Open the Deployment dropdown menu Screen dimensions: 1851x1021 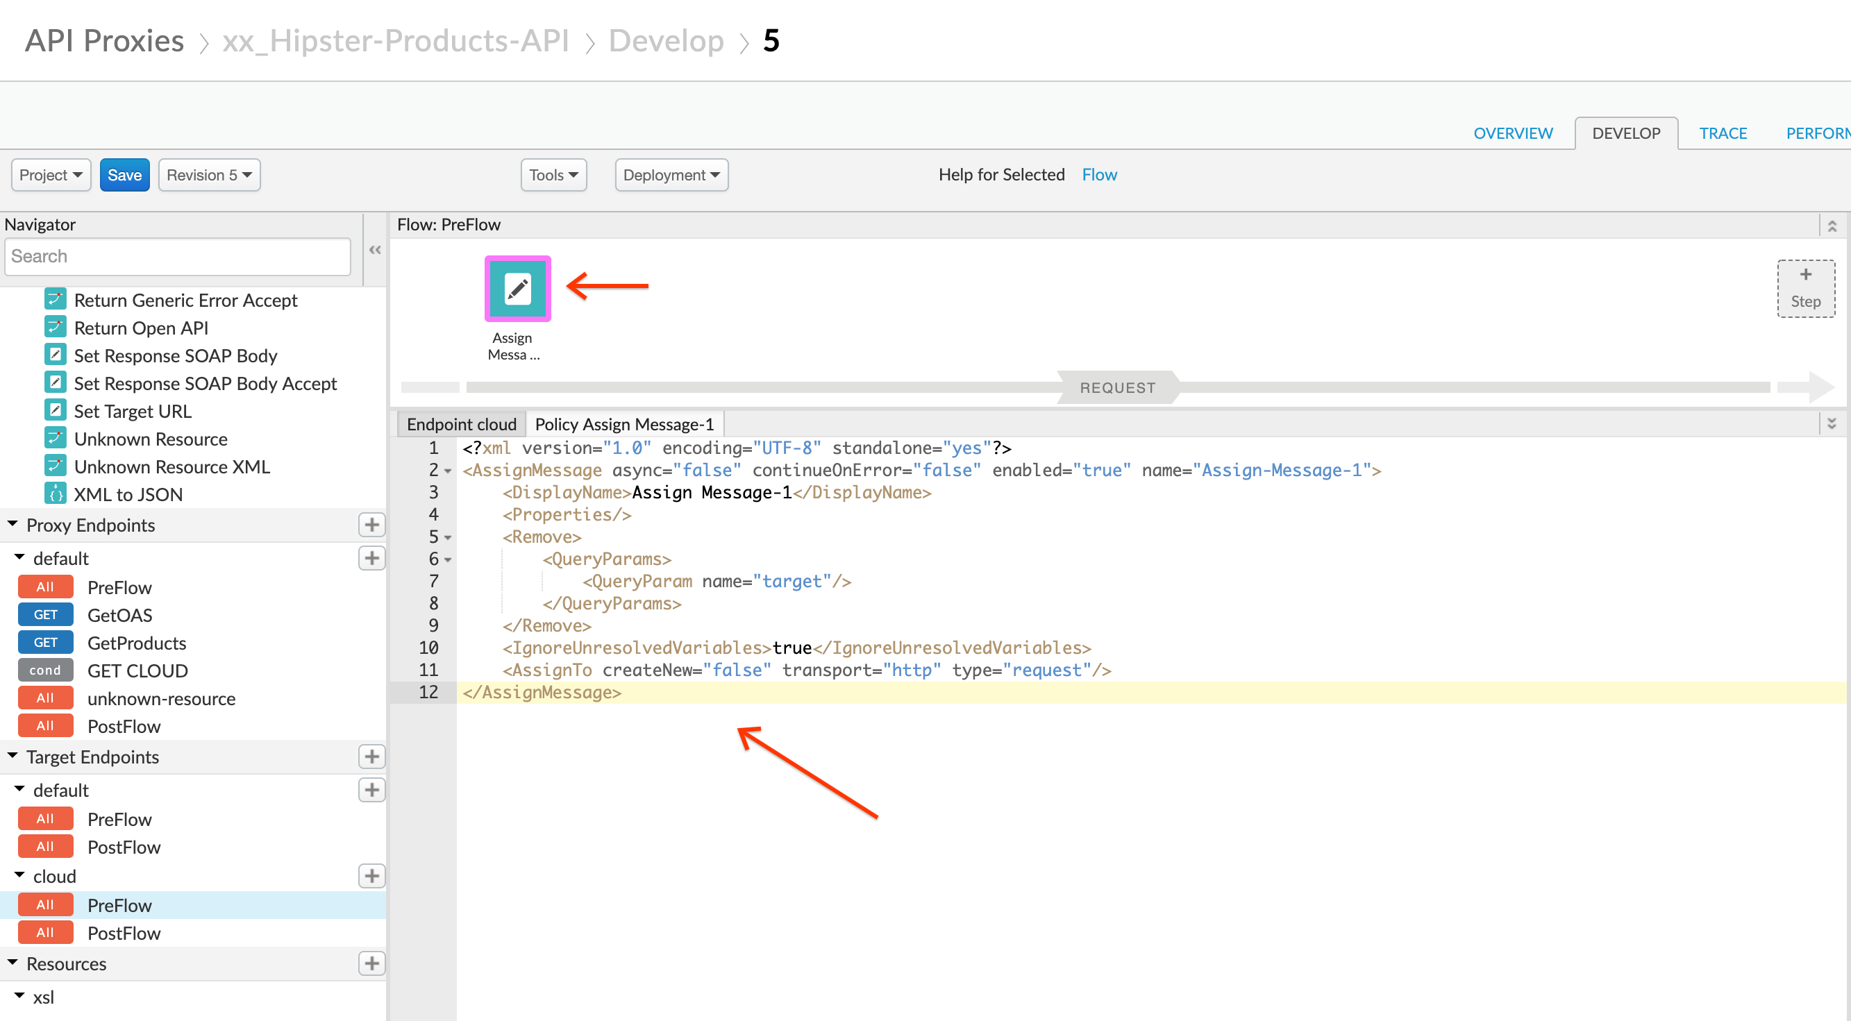(671, 175)
